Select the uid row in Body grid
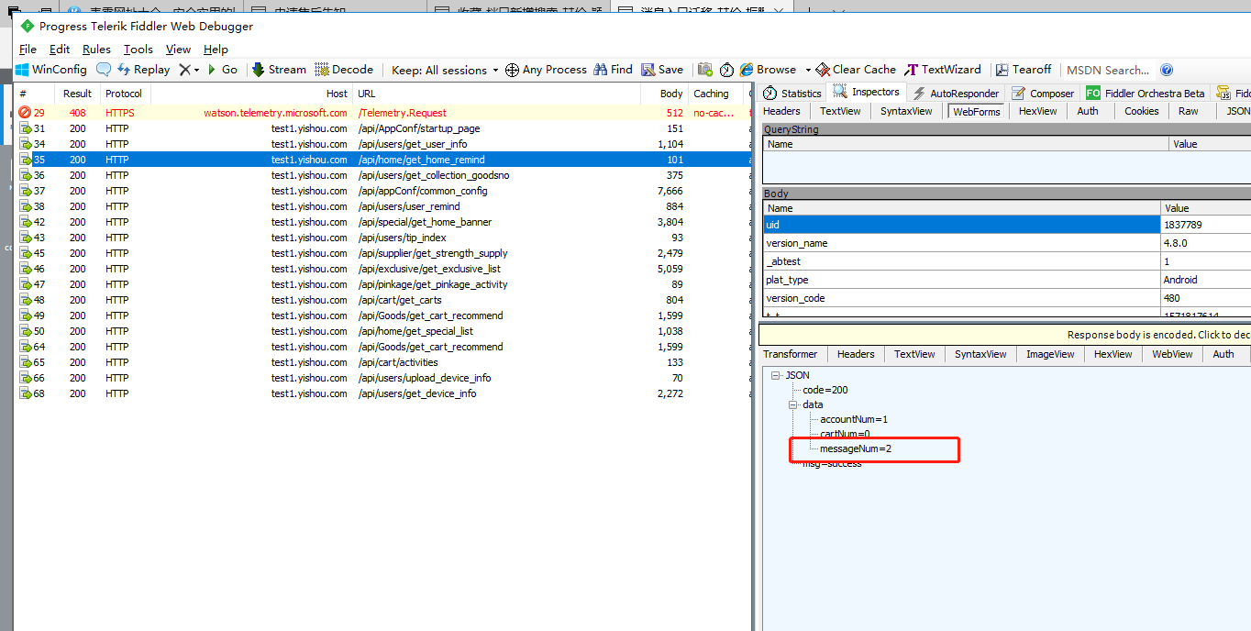The image size is (1251, 631). tap(1006, 225)
